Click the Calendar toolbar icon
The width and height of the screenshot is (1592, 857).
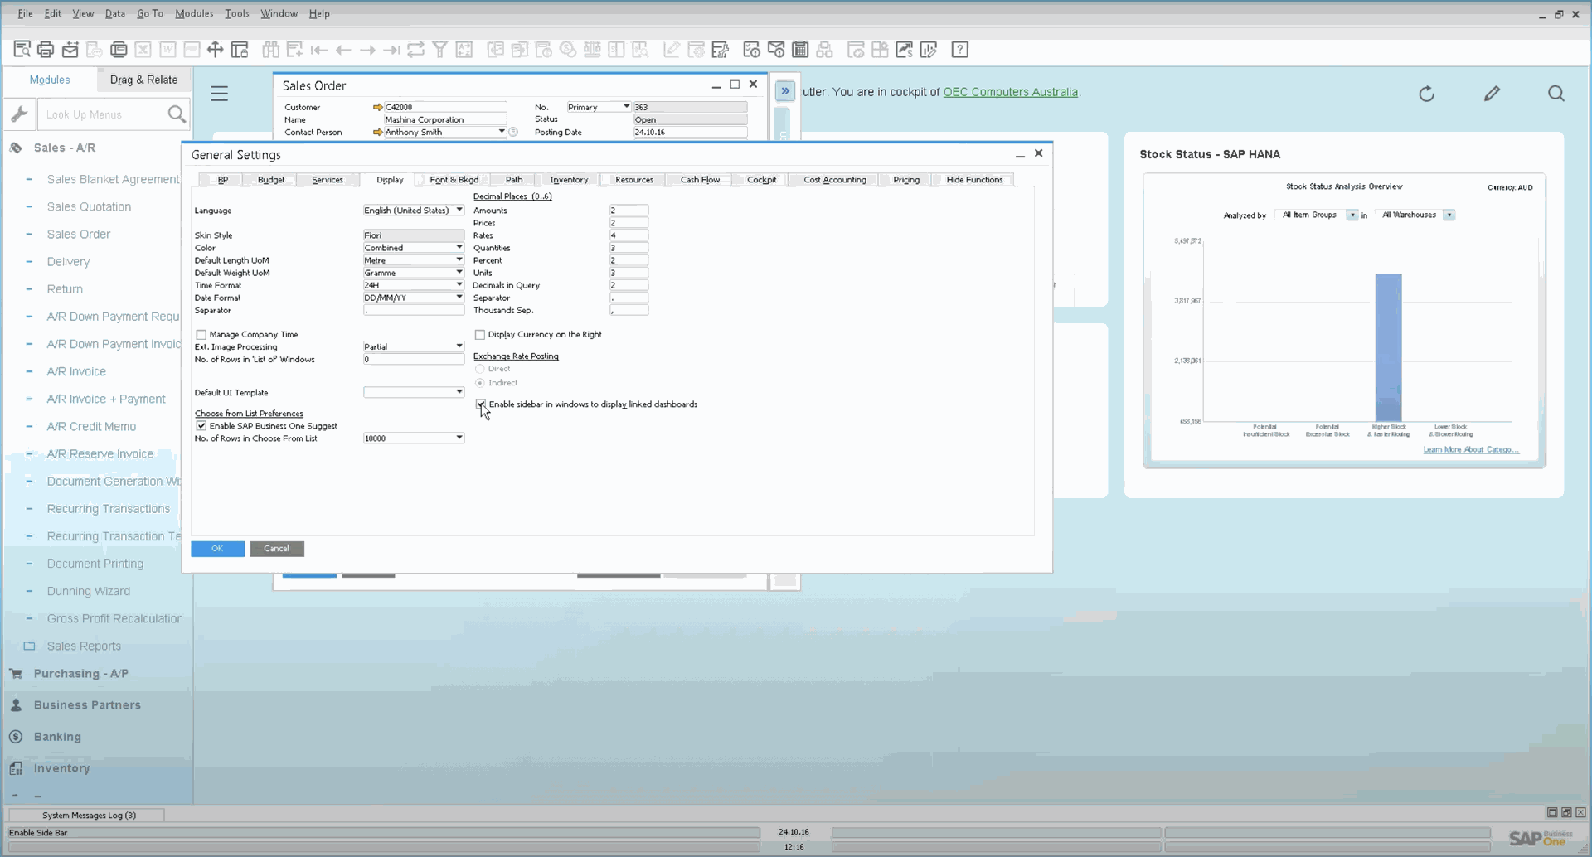(800, 50)
